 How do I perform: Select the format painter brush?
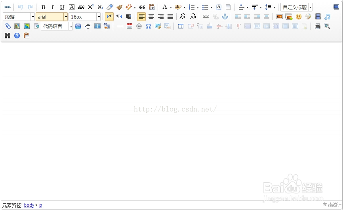(119, 7)
